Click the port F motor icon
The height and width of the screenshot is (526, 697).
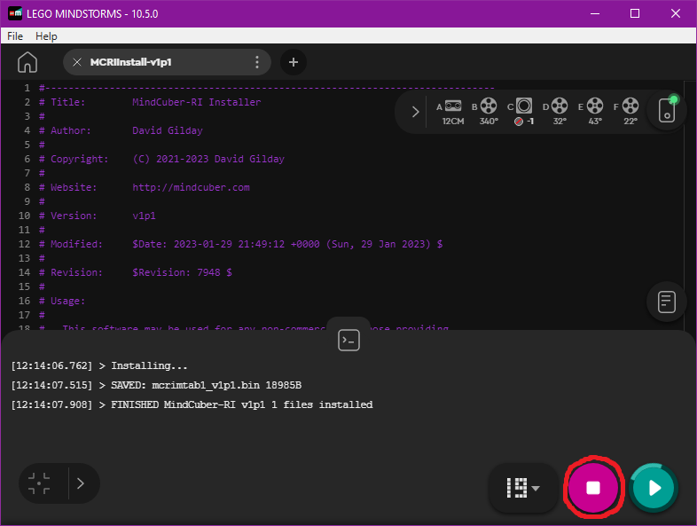tap(630, 106)
